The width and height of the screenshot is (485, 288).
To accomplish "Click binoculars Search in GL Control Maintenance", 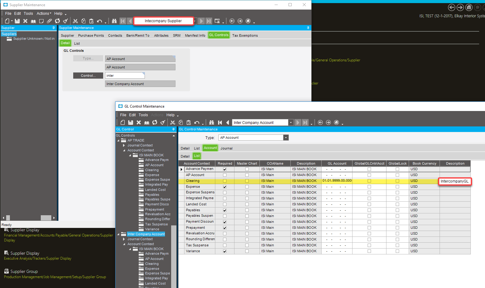I will tap(212, 122).
